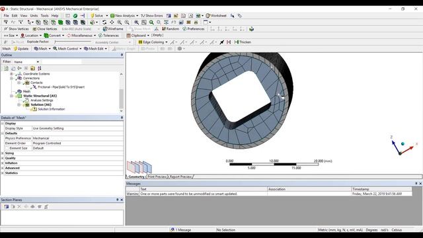Image resolution: width=423 pixels, height=238 pixels.
Task: Click the Sort outline alphabetically icon
Action: (x=40, y=69)
